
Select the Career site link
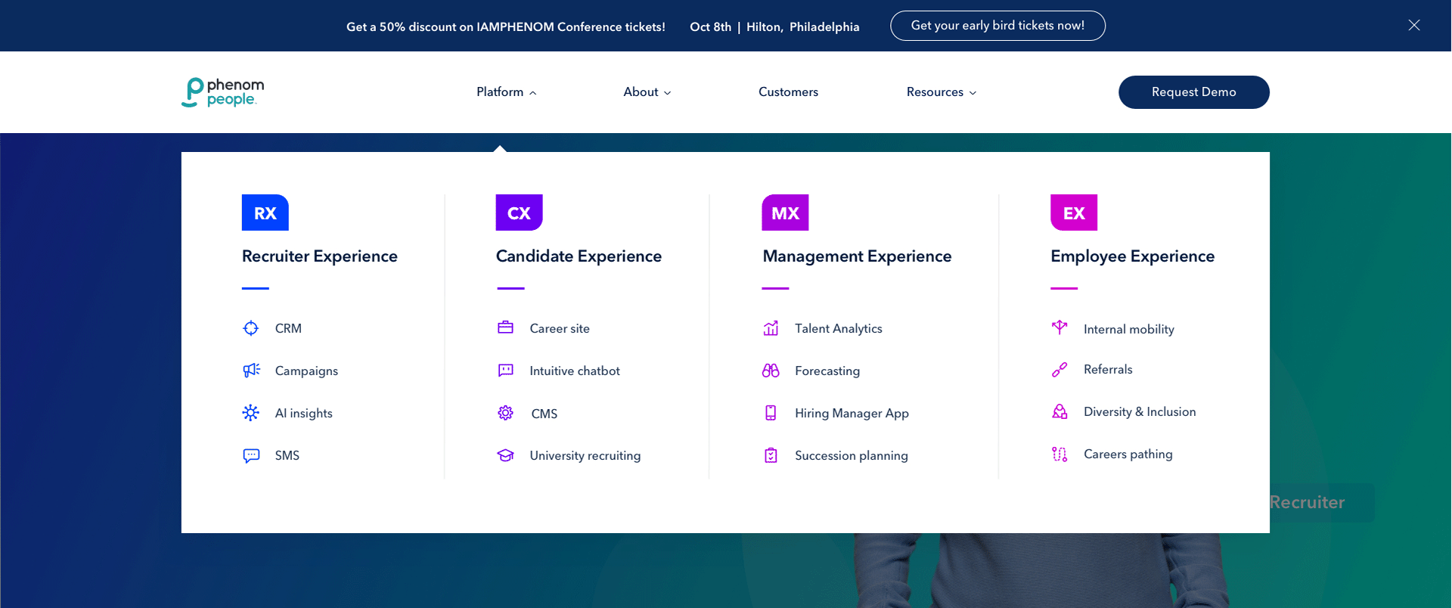pyautogui.click(x=560, y=328)
